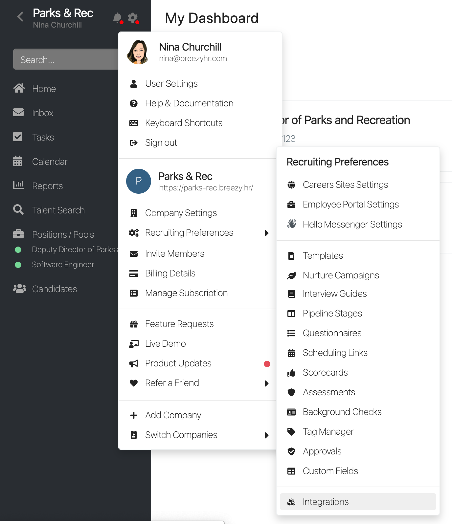Expand the Refer a Friend submenu arrow

[267, 383]
